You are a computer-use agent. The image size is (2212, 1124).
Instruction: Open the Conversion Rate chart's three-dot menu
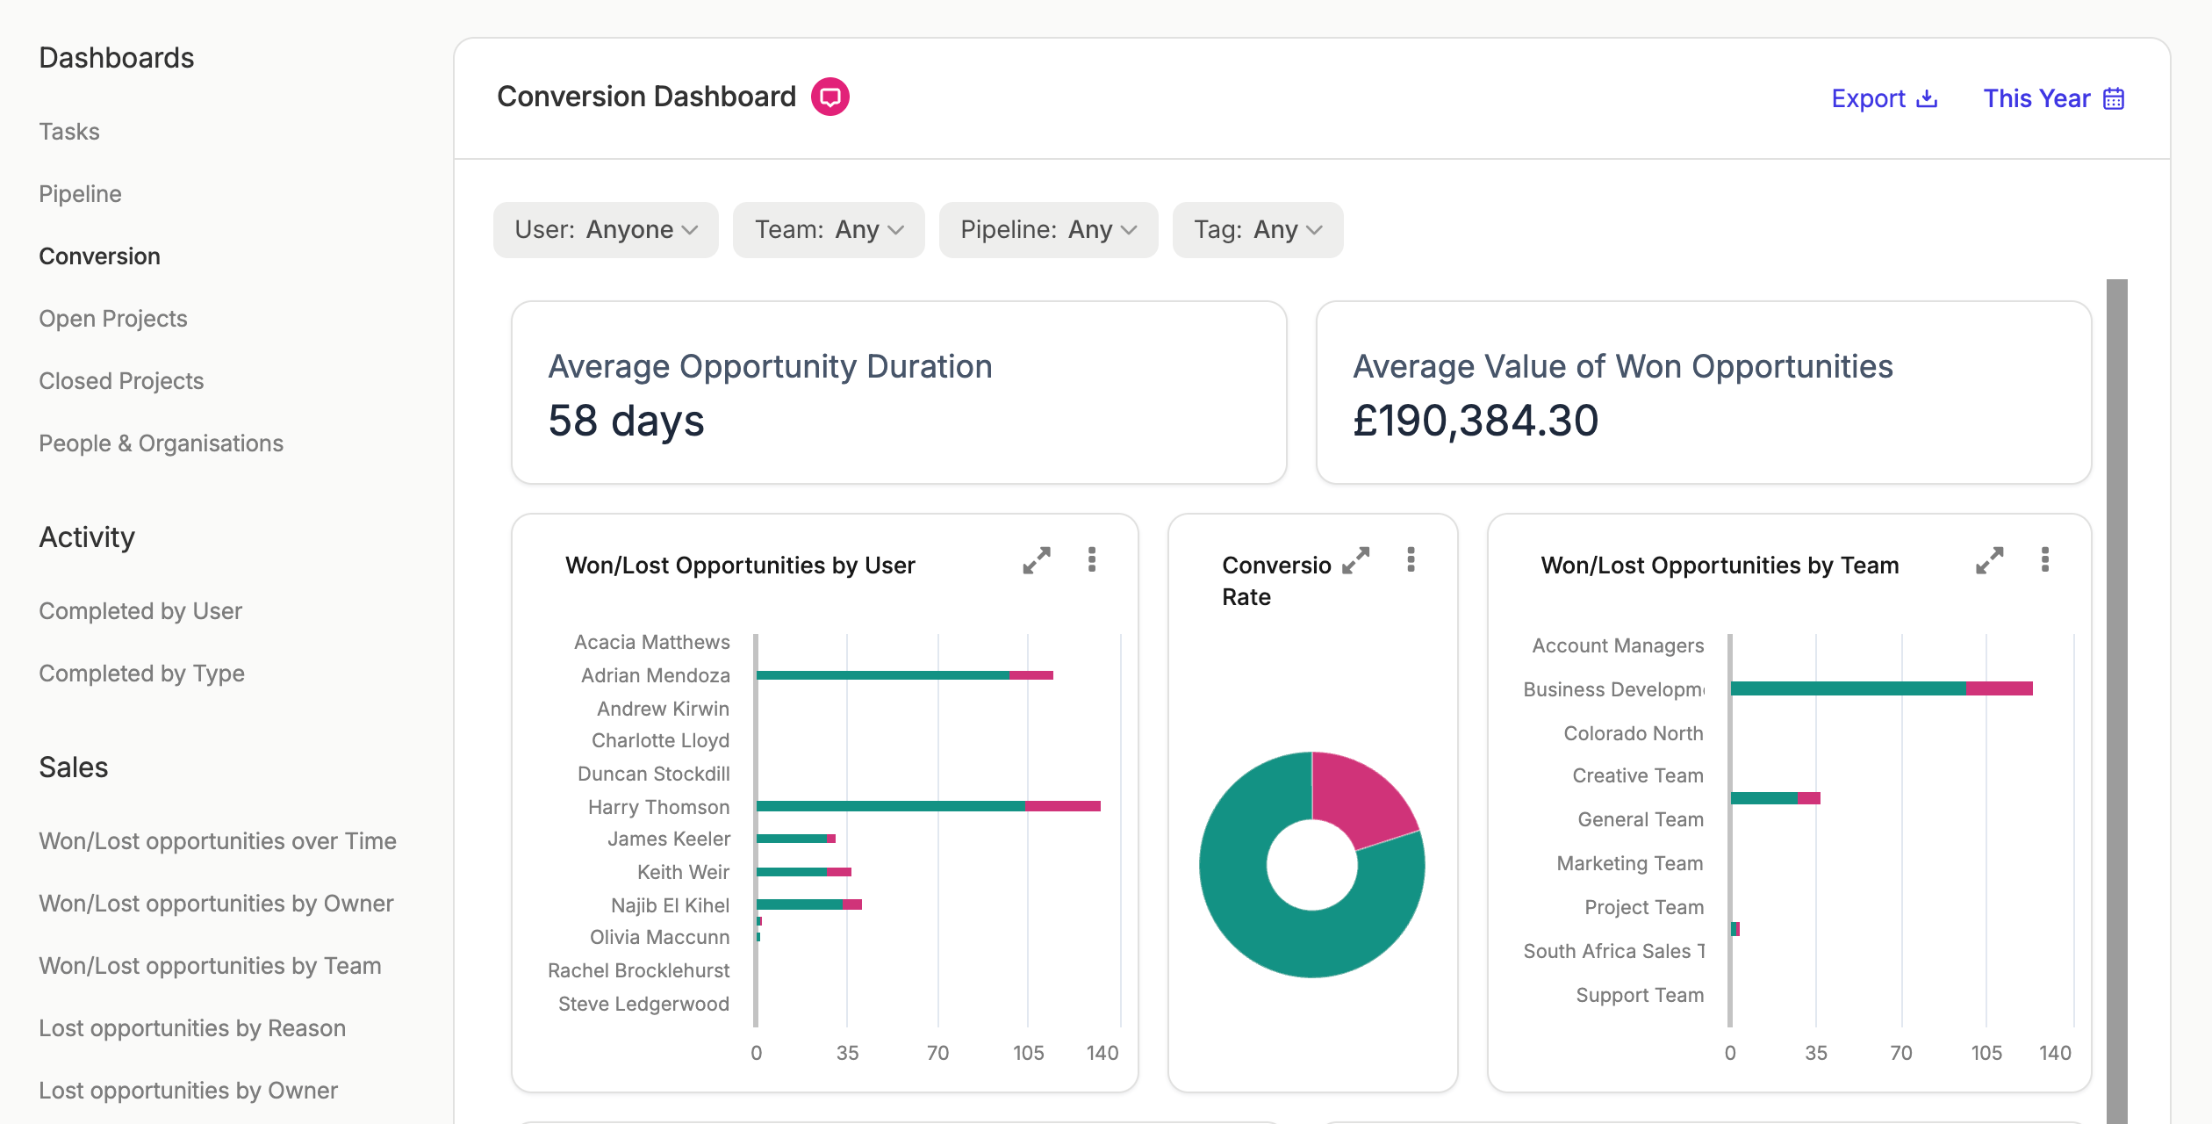(1411, 560)
